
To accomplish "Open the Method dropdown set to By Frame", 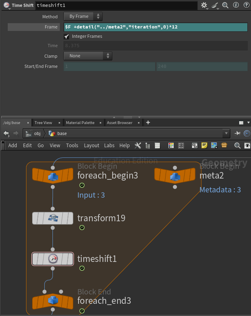I will (x=83, y=17).
